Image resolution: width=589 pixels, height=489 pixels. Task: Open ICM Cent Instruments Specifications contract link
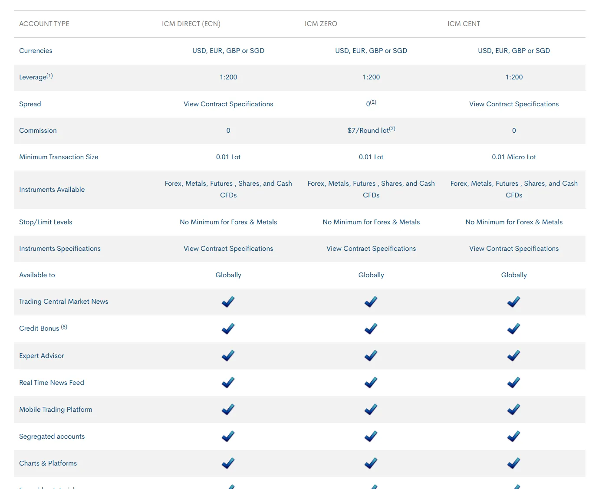point(514,249)
